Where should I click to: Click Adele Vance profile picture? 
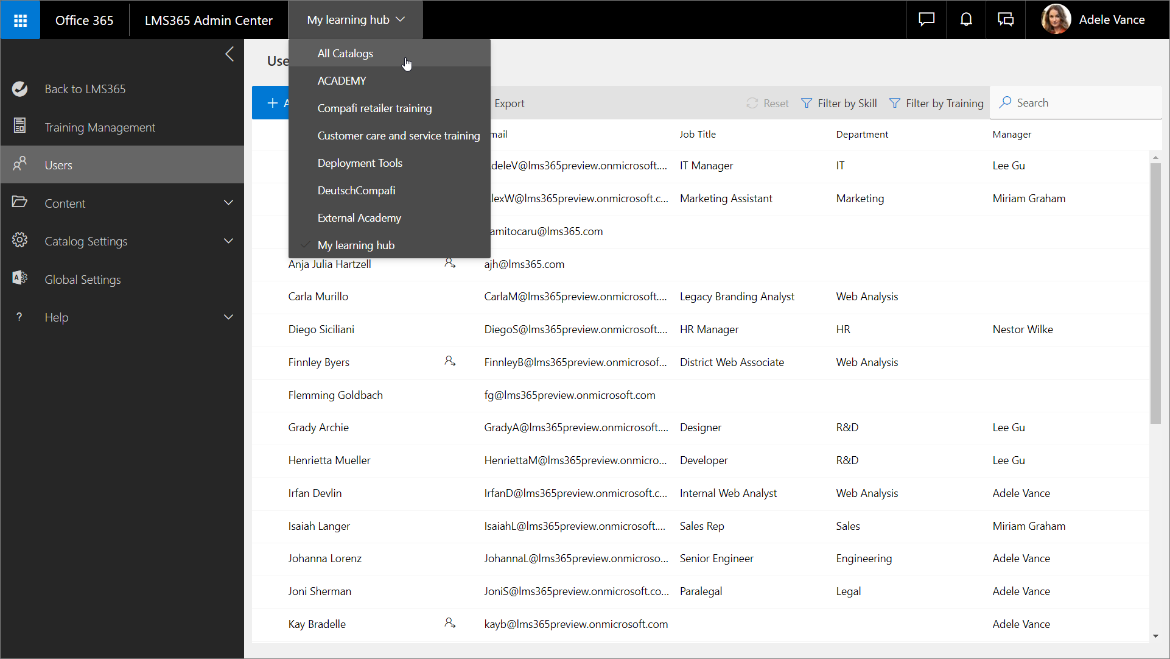[x=1056, y=20]
